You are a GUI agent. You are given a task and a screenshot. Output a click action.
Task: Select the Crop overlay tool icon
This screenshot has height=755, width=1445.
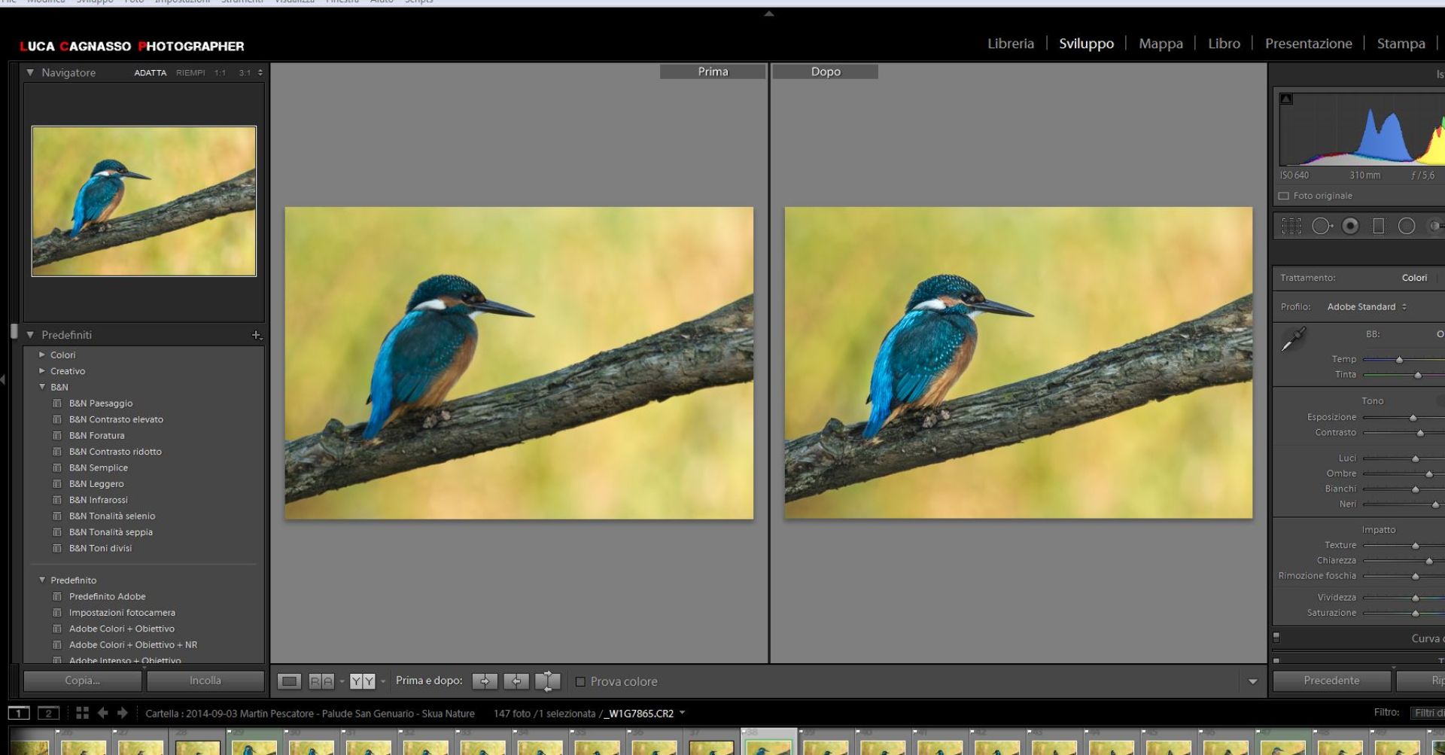coord(1291,226)
